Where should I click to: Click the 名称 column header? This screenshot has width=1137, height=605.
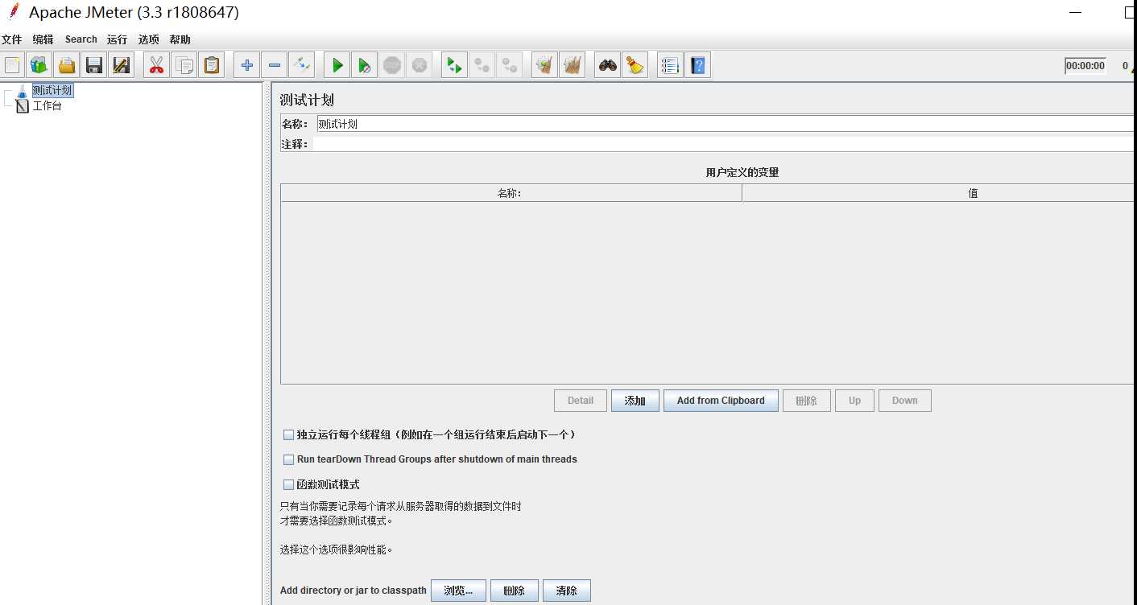[511, 193]
